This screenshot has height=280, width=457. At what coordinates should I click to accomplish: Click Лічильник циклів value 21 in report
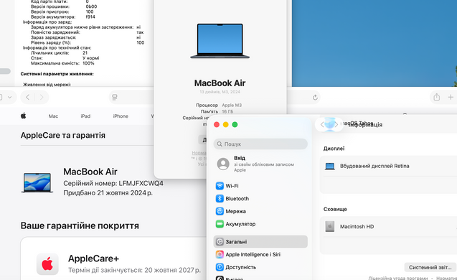coord(85,53)
